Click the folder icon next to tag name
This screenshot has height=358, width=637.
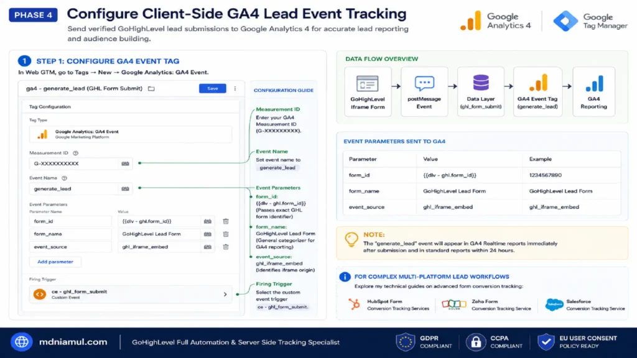[151, 88]
